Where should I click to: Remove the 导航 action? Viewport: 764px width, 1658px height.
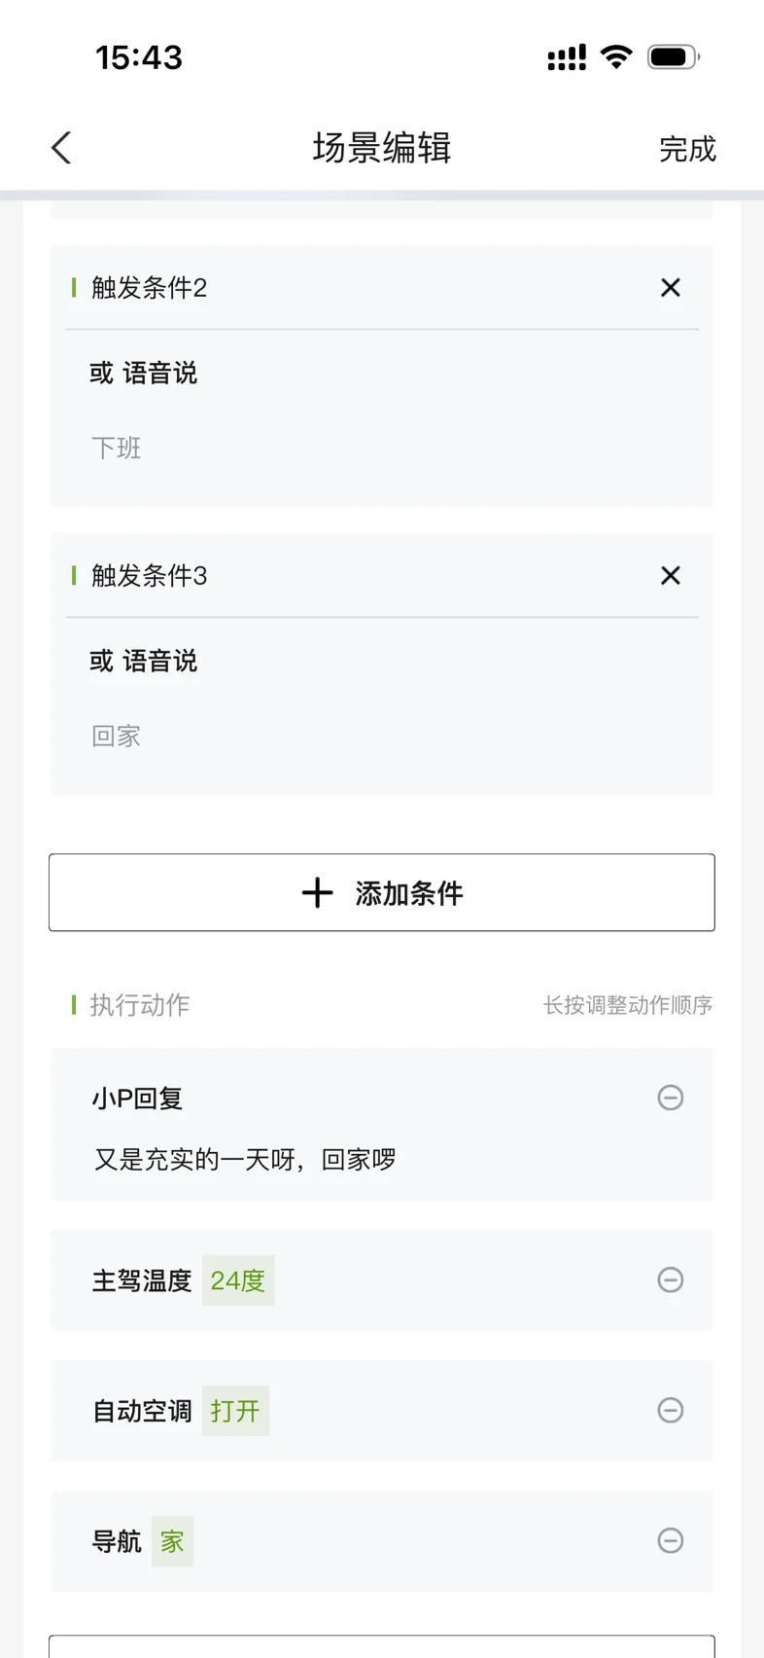670,1540
